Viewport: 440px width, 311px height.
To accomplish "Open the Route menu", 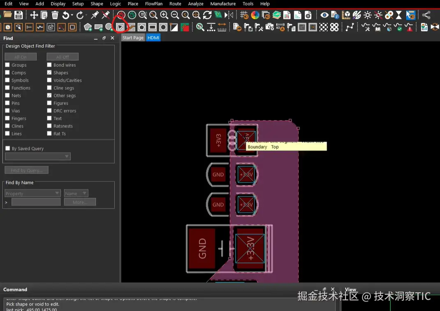I will coord(175,4).
